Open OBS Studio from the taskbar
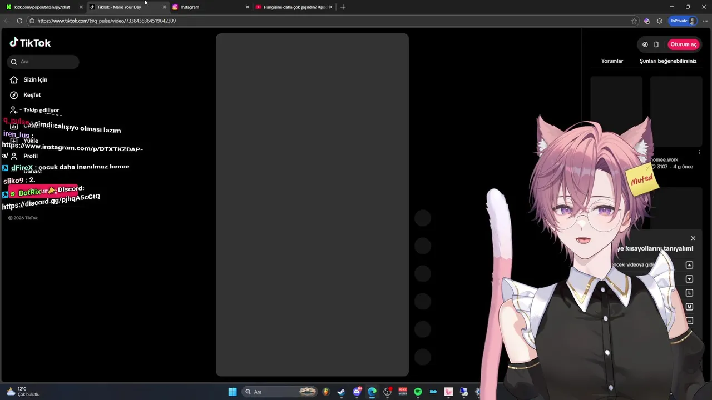 click(388, 392)
